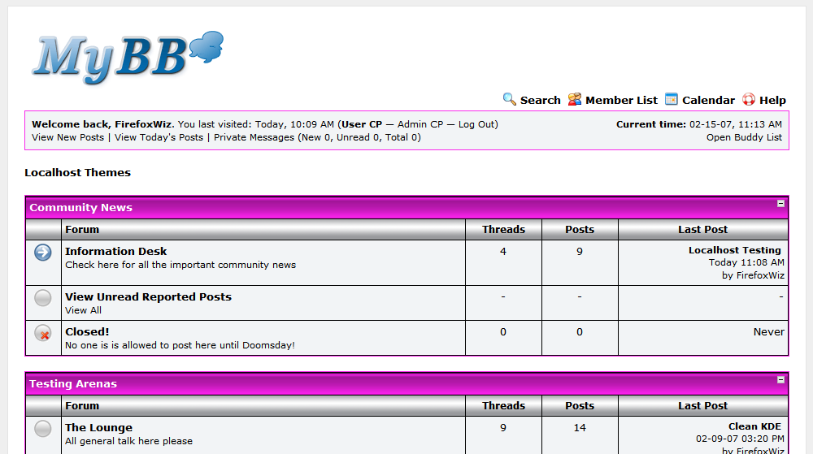This screenshot has height=454, width=813.
Task: Open the Help link
Action: coord(772,101)
